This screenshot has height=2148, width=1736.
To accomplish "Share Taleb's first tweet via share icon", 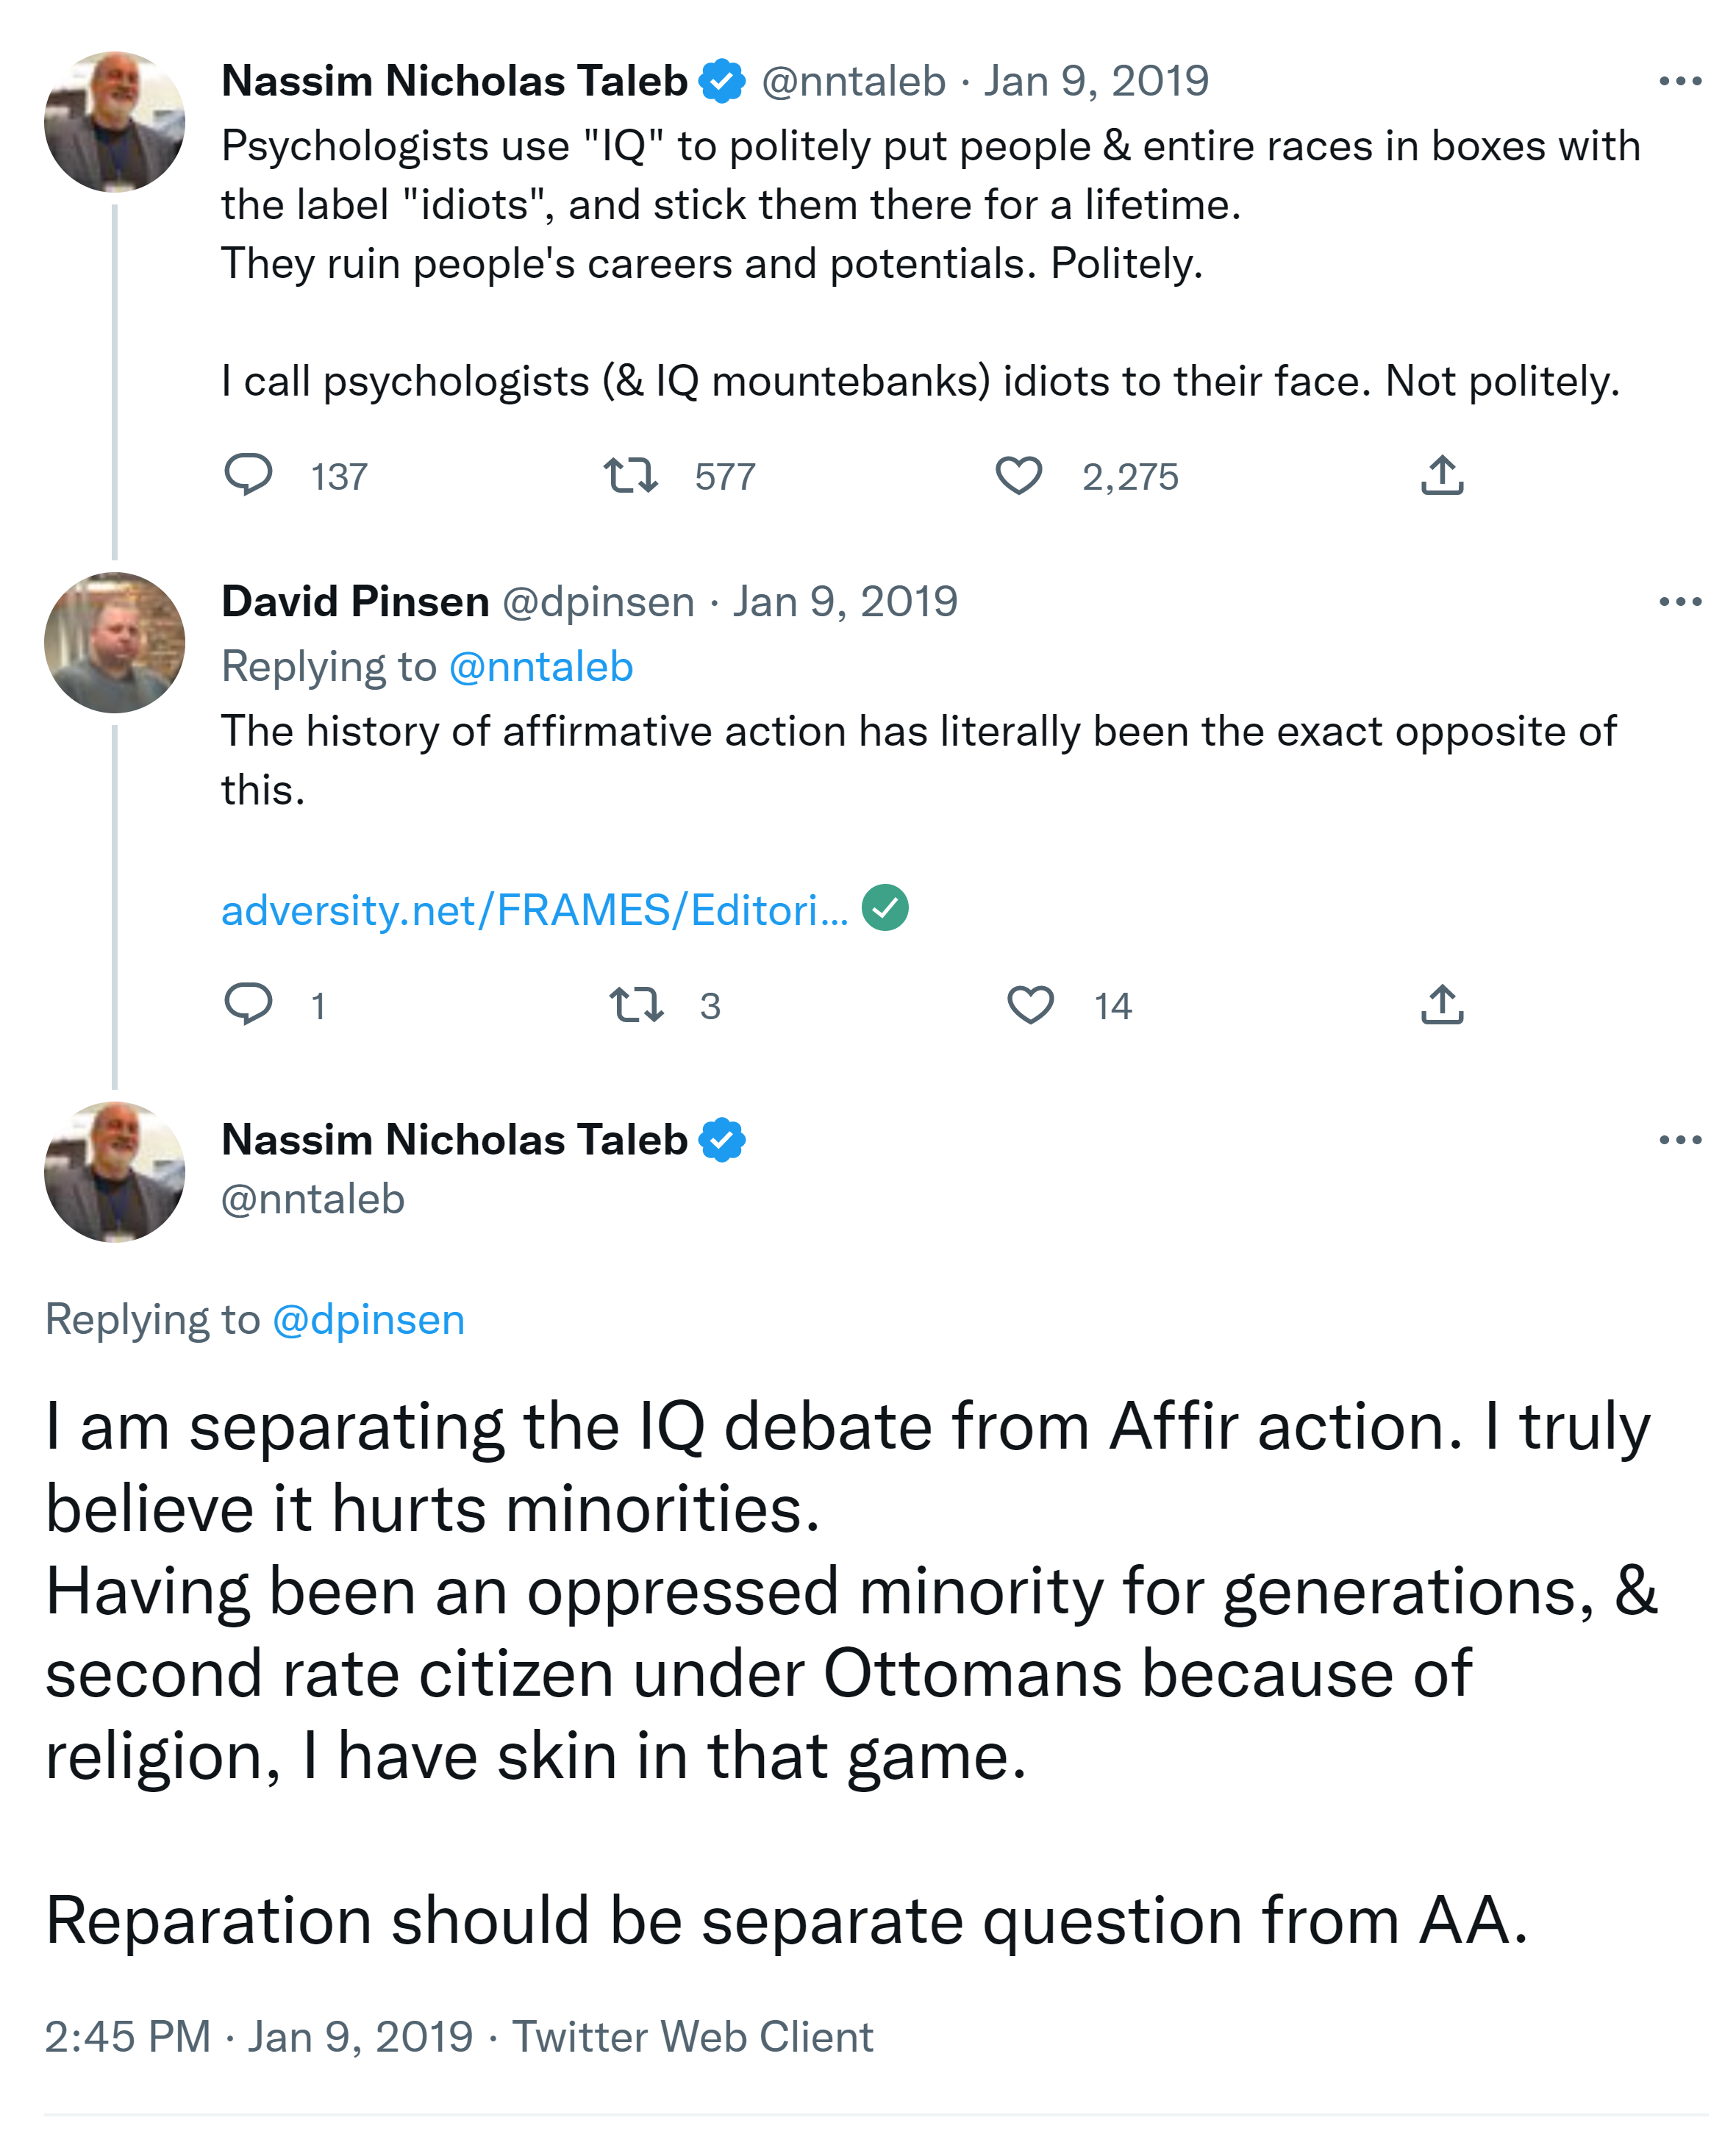I will coord(1441,475).
